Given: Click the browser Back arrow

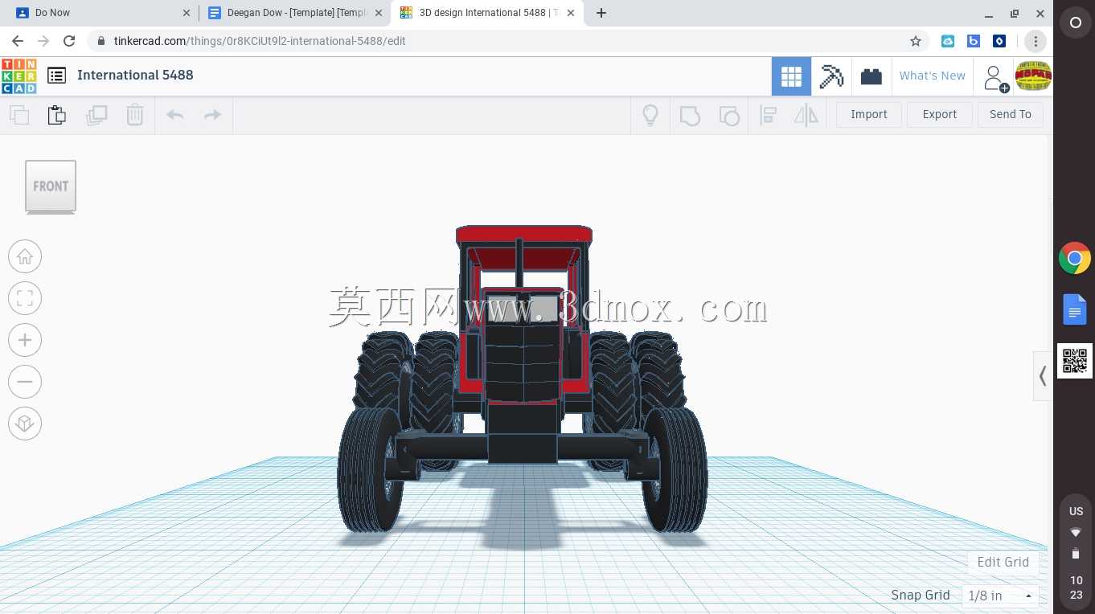Looking at the screenshot, I should click(18, 41).
